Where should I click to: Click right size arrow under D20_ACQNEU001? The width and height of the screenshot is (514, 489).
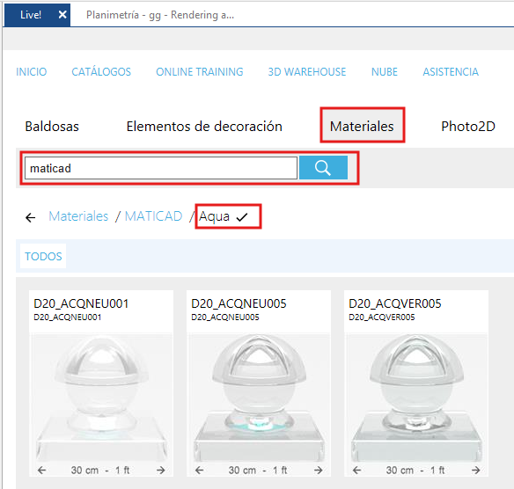(x=160, y=471)
